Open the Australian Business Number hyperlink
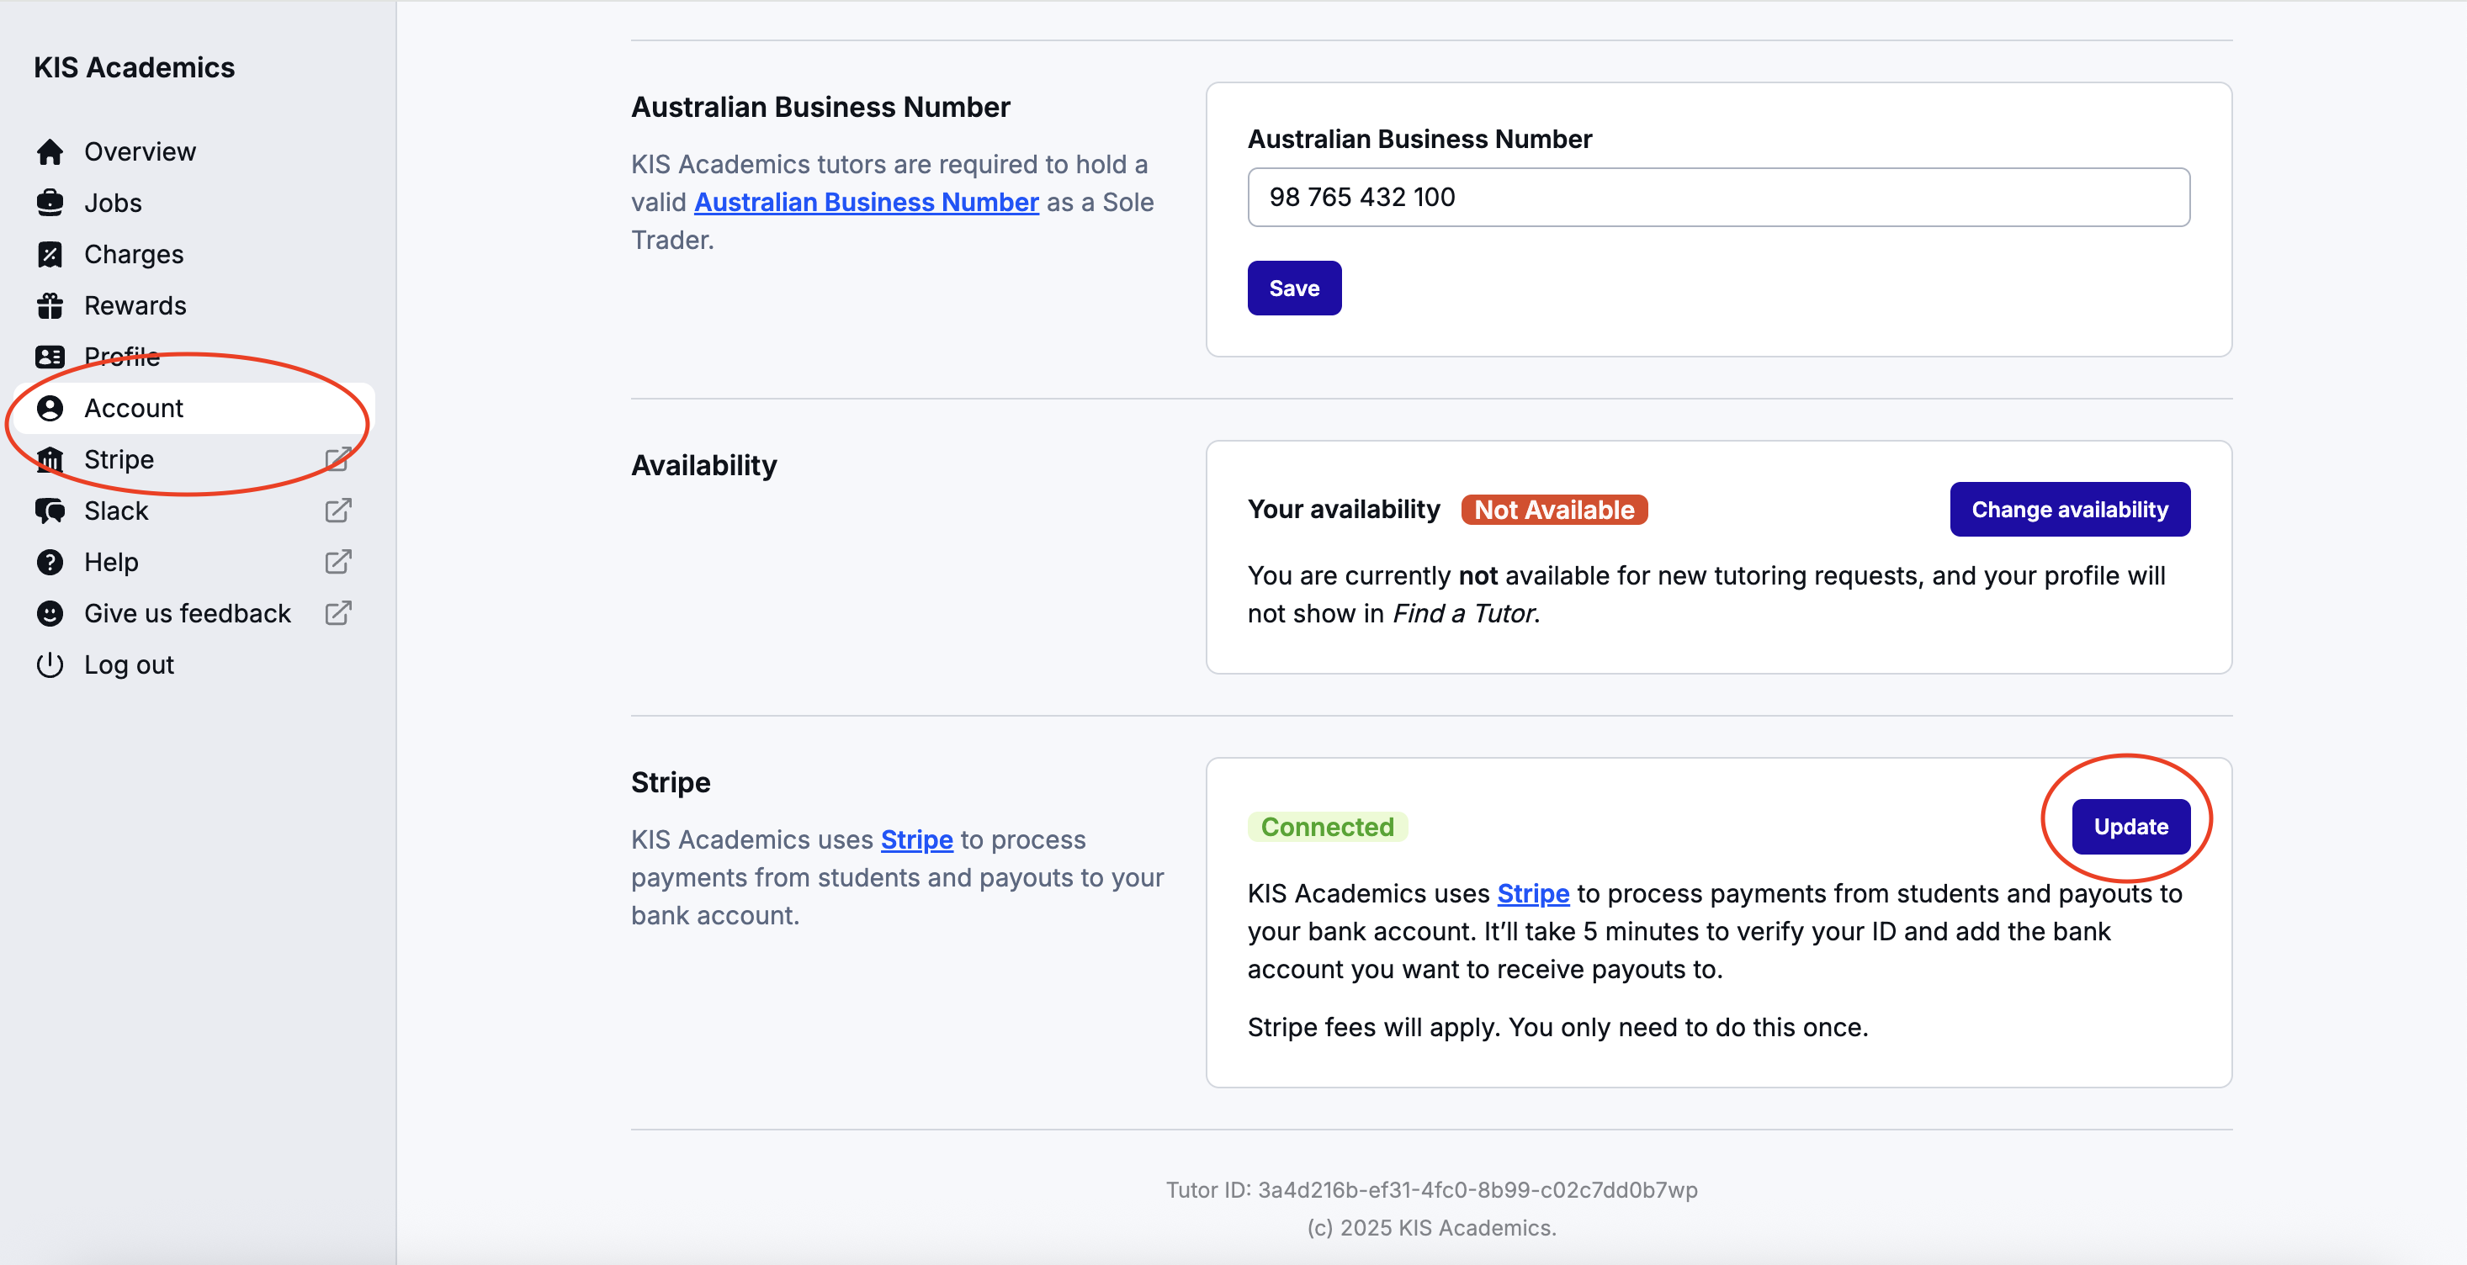2467x1265 pixels. (x=866, y=202)
